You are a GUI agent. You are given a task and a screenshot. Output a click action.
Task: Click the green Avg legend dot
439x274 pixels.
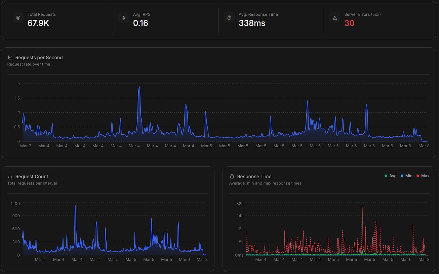(386, 176)
